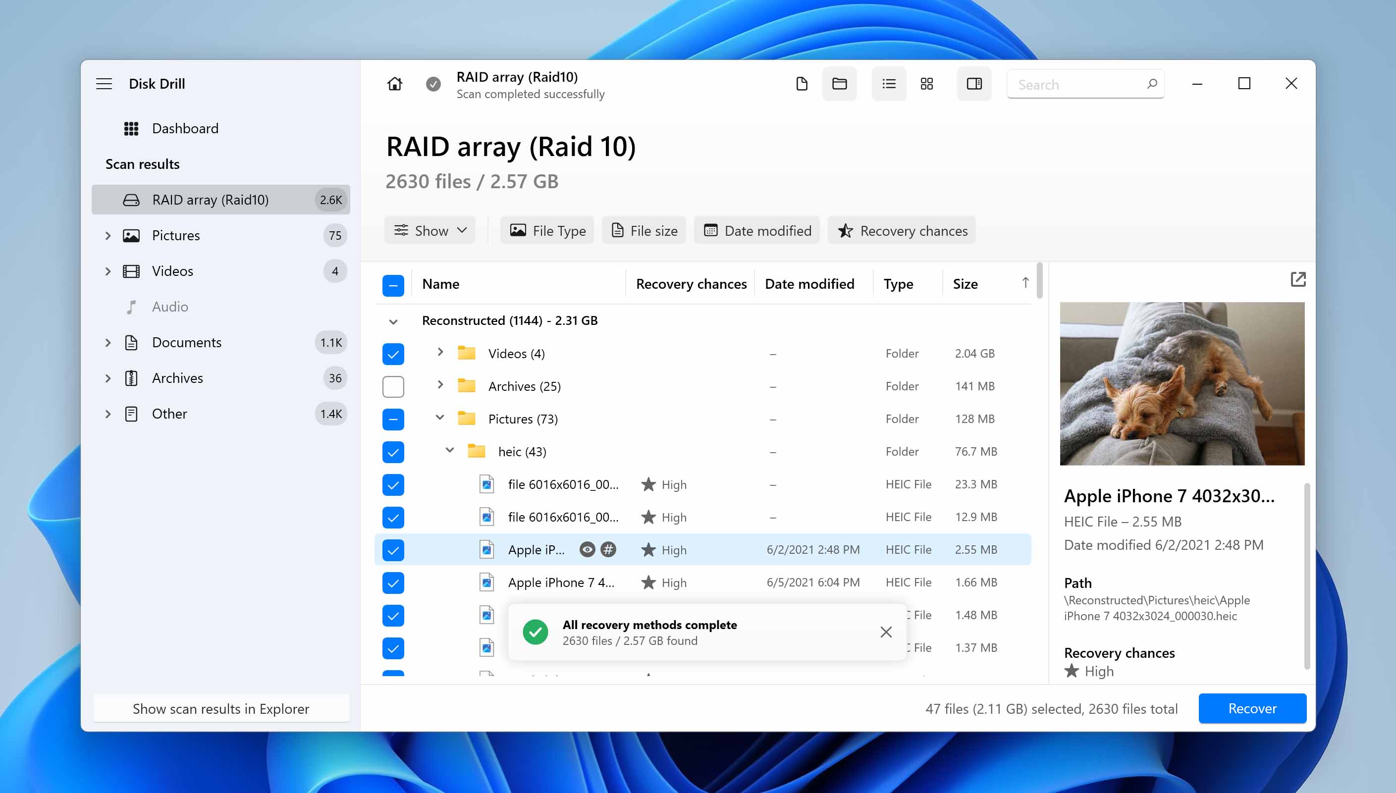This screenshot has width=1396, height=793.
Task: Collapse the Reconstructed (1144) group
Action: 393,321
